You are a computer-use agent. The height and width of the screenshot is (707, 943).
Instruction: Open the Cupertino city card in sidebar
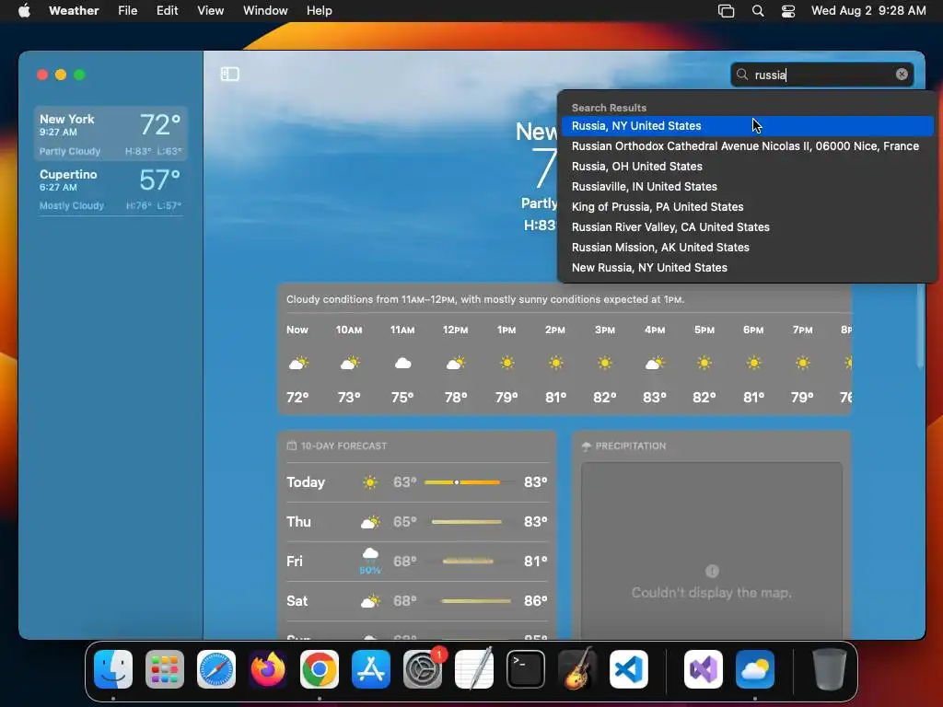111,189
